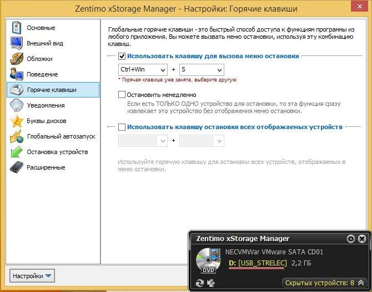Click the Горячие клавиши keyboard icon
Screen dimensions: 372x292
pos(17,90)
